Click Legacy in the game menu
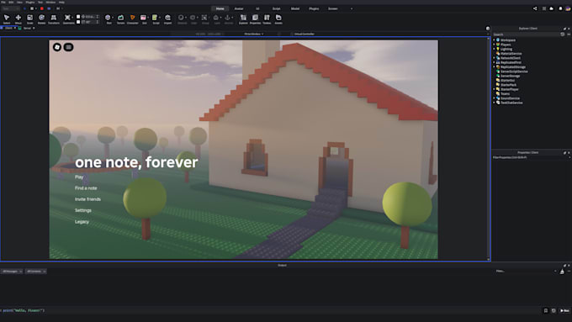572x322 pixels. 82,222
